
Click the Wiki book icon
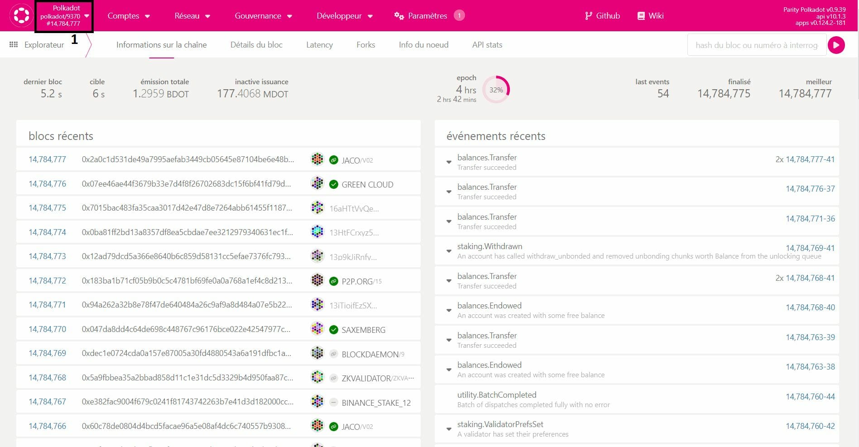pyautogui.click(x=641, y=16)
